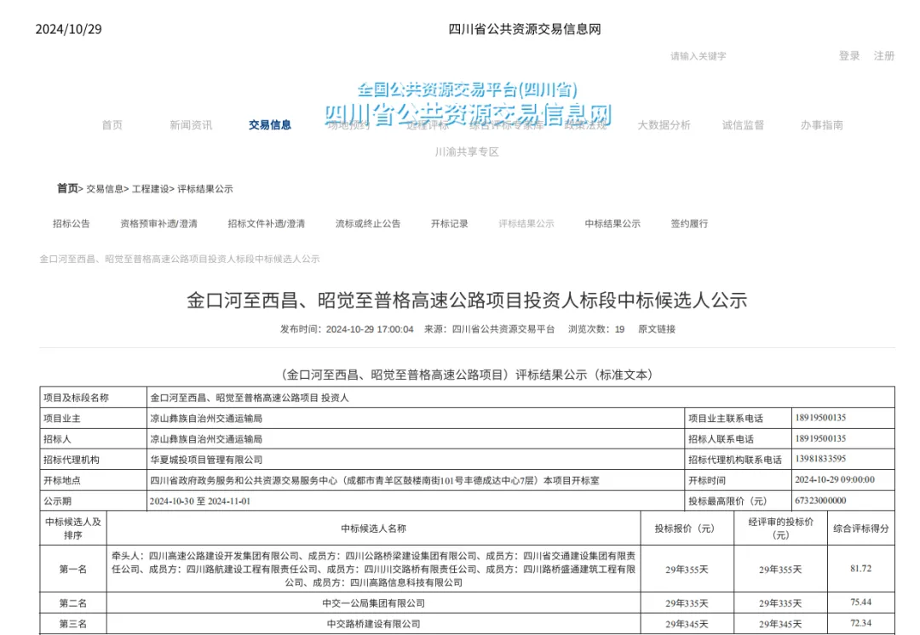Switch to the 招标文件补遗/澄清 tab

point(267,223)
